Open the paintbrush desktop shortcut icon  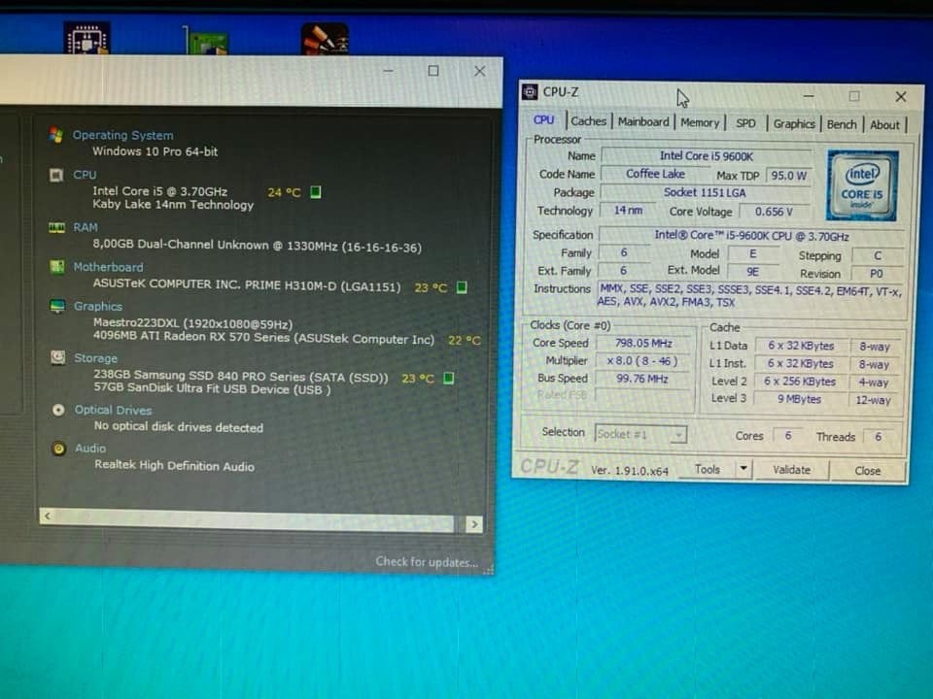(325, 39)
